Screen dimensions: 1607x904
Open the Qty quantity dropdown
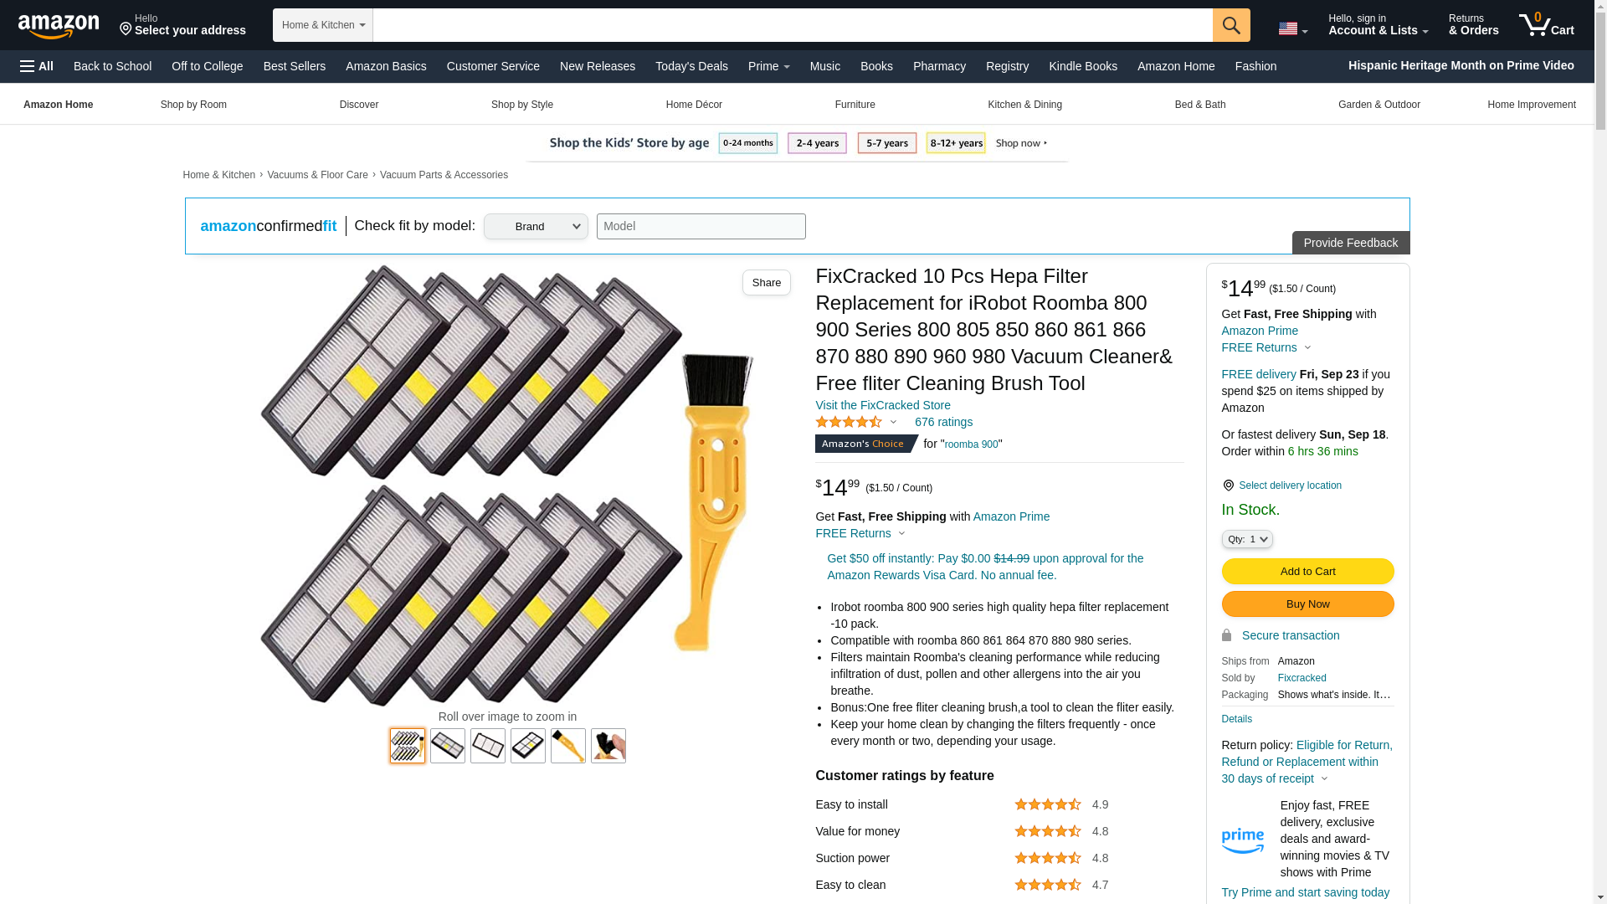(x=1247, y=539)
